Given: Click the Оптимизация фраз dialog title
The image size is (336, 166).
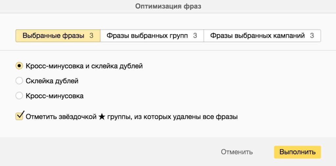Looking at the screenshot, I should pyautogui.click(x=168, y=6).
